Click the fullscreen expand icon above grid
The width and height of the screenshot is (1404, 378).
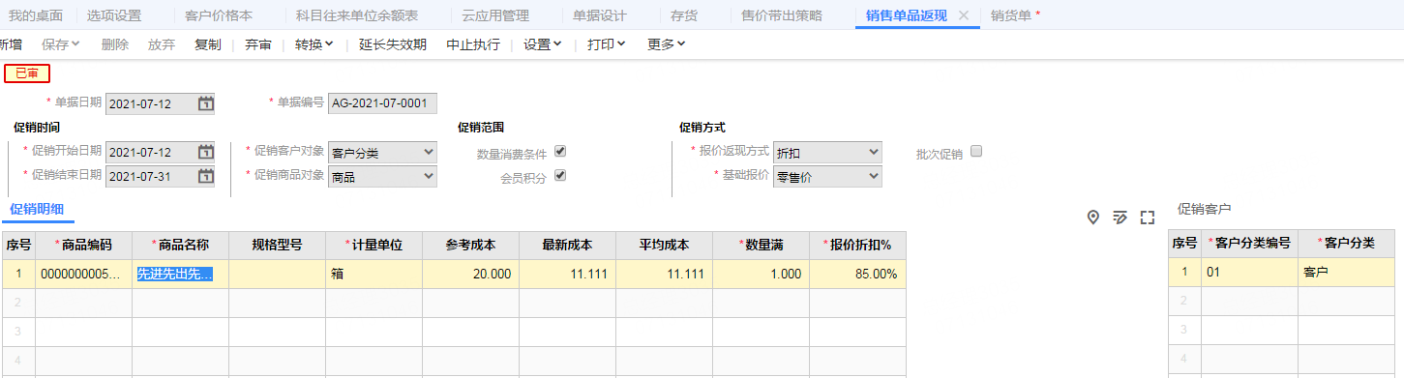1148,217
